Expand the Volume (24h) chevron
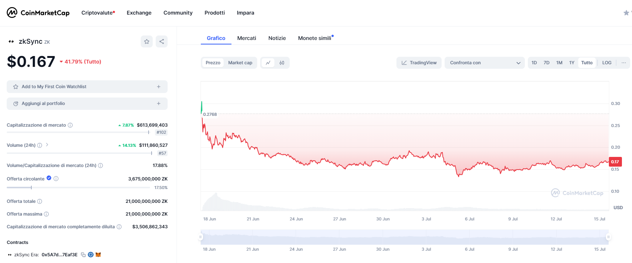Viewport: 632px width, 263px height. coord(47,145)
